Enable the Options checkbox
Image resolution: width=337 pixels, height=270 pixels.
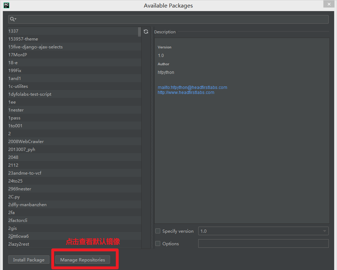point(158,243)
